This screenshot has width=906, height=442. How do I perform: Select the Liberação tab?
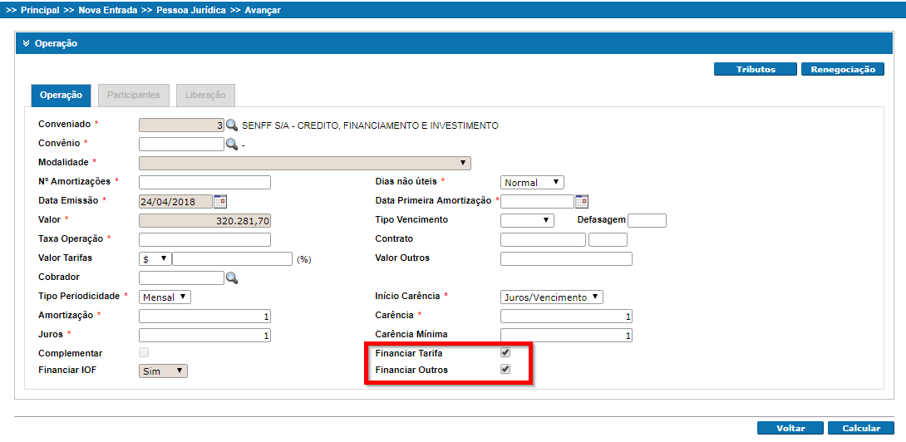pyautogui.click(x=205, y=96)
